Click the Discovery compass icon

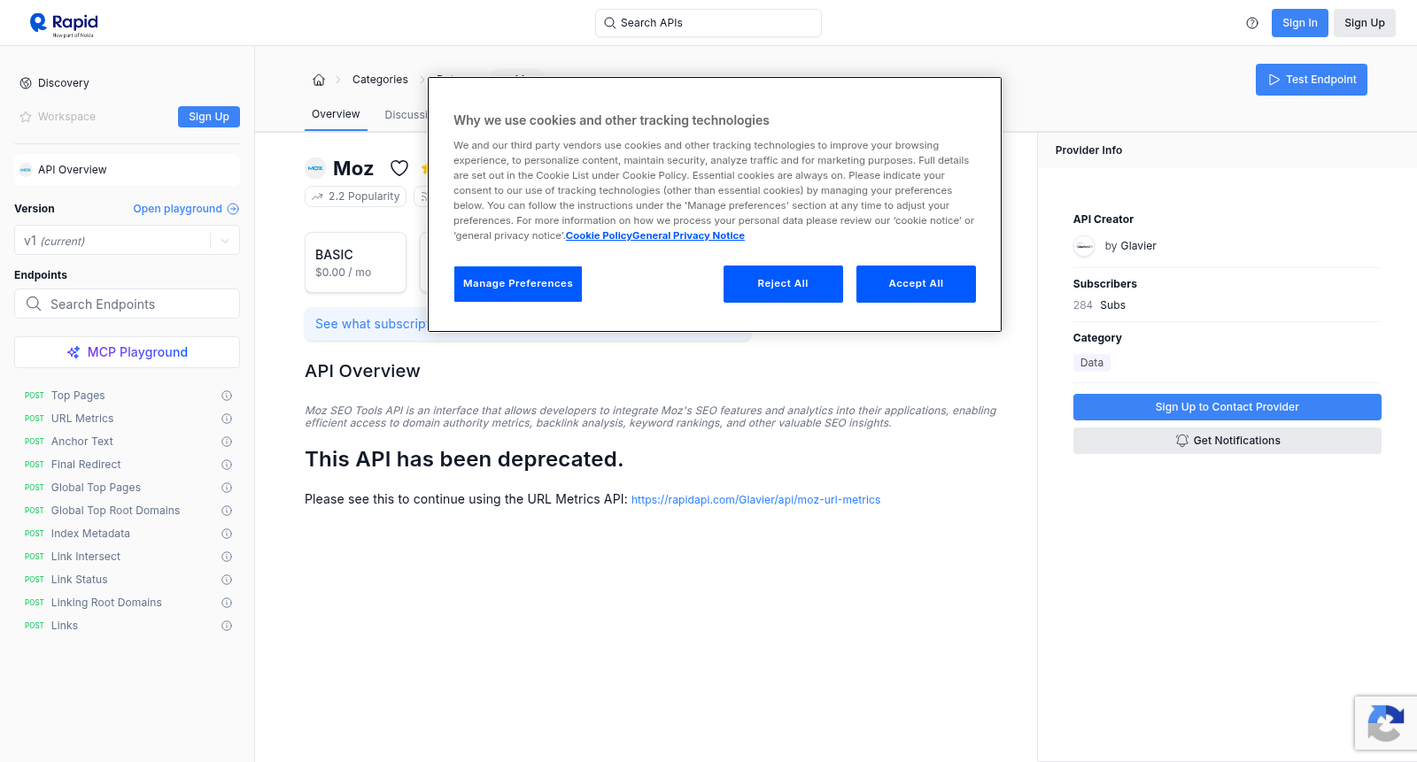tap(26, 83)
